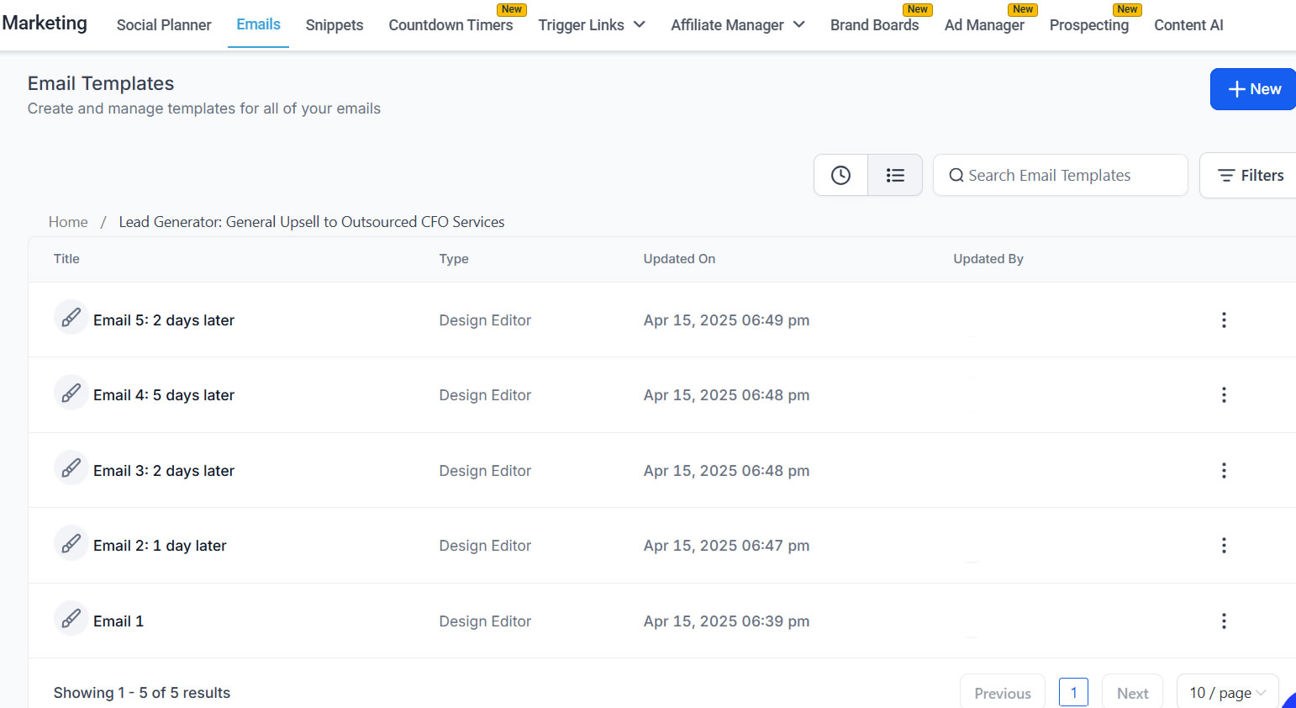Open the Filters panel
The image size is (1296, 708).
(1251, 175)
